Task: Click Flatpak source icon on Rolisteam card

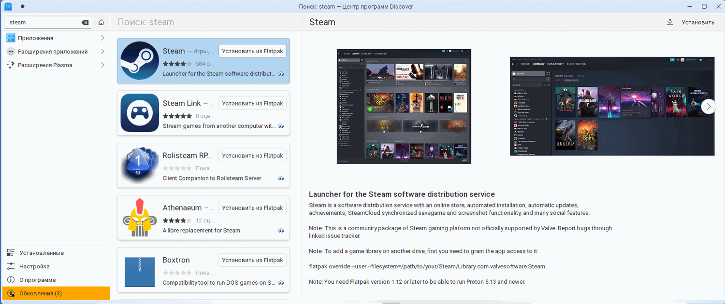Action: click(281, 178)
